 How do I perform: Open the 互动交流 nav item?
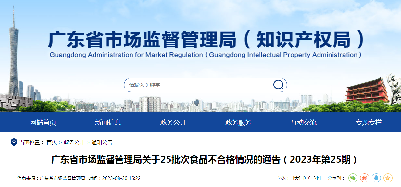click(304, 122)
